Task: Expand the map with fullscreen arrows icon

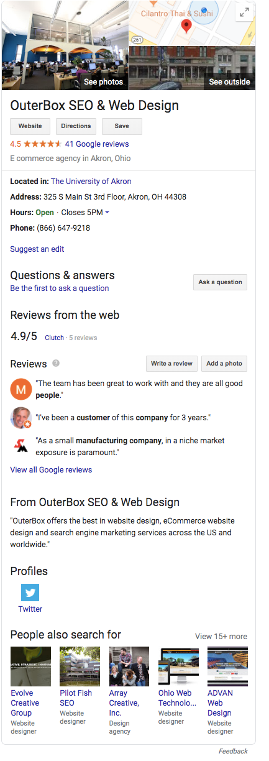Action: (244, 13)
